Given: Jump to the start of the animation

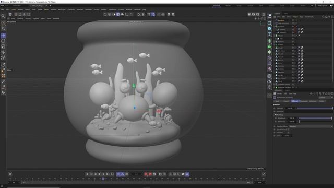Looking at the screenshot, I should pyautogui.click(x=87, y=174).
